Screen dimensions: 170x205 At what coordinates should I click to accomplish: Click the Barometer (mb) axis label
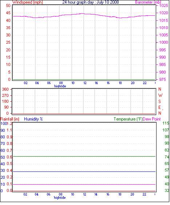pyautogui.click(x=148, y=2)
